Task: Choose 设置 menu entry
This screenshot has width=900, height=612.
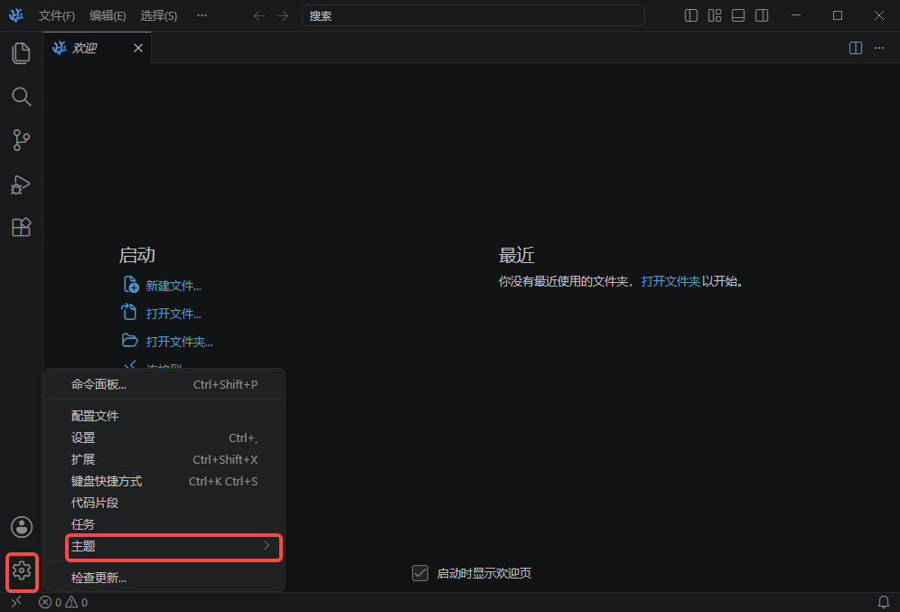Action: 164,438
